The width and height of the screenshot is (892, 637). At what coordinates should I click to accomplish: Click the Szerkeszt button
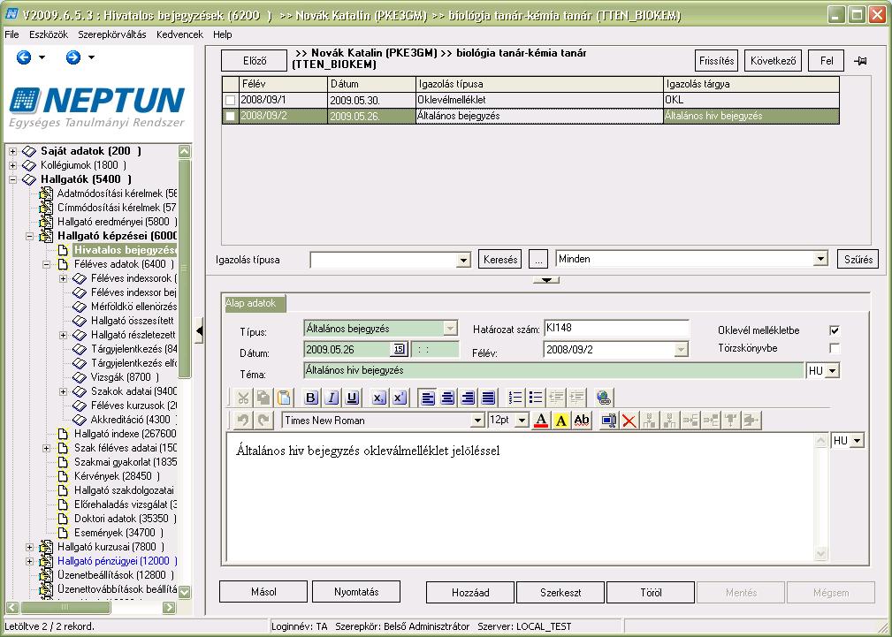pyautogui.click(x=560, y=592)
